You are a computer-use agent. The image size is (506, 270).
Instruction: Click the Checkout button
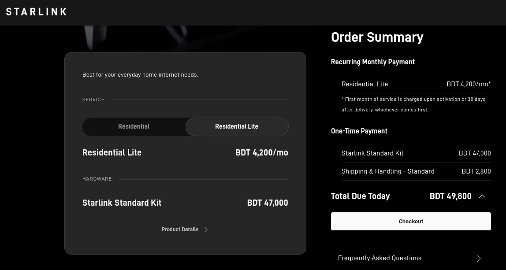click(x=411, y=221)
